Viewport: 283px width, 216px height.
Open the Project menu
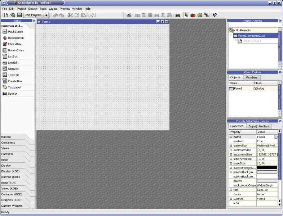click(x=21, y=9)
